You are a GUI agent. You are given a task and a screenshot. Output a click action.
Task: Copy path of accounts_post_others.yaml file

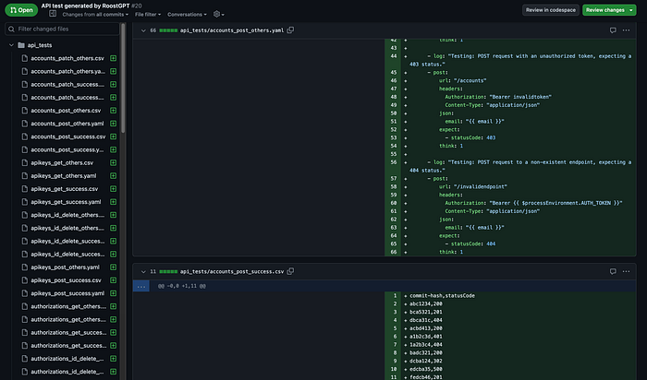coord(290,30)
